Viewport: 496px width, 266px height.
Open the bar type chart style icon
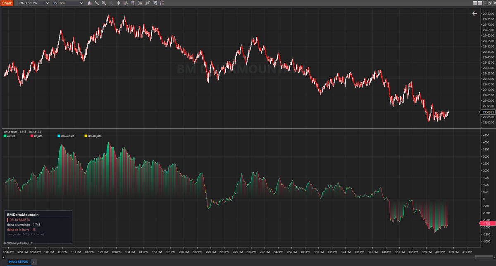[90, 3]
